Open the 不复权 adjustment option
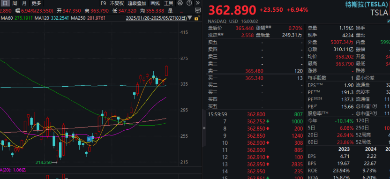Screen dimensions: 390x179 click(x=117, y=3)
